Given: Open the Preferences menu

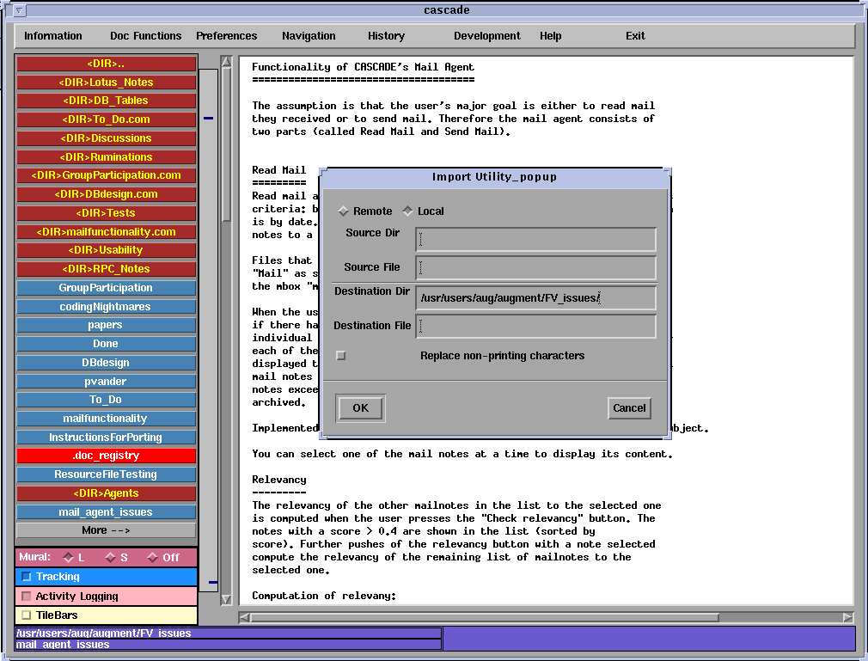Looking at the screenshot, I should (226, 36).
